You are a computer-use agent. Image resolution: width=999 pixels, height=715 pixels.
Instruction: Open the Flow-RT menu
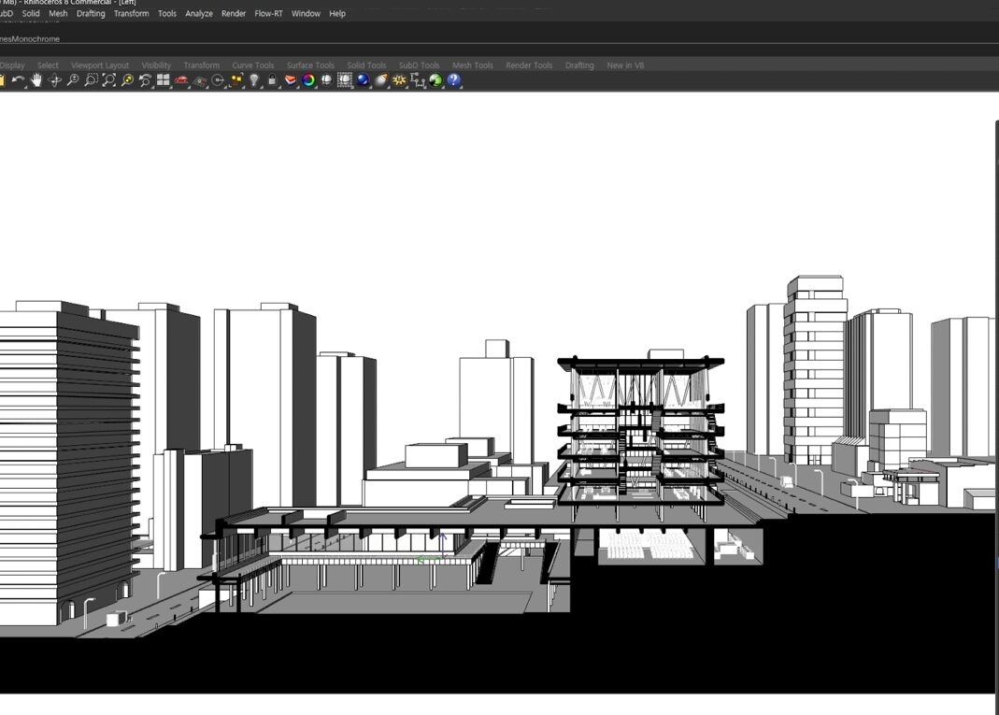click(x=268, y=13)
